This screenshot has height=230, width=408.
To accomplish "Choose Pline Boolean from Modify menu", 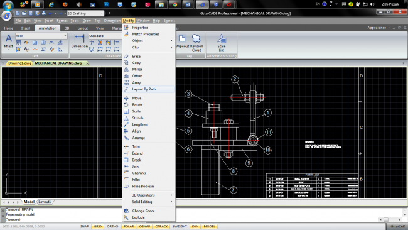I will [149, 186].
